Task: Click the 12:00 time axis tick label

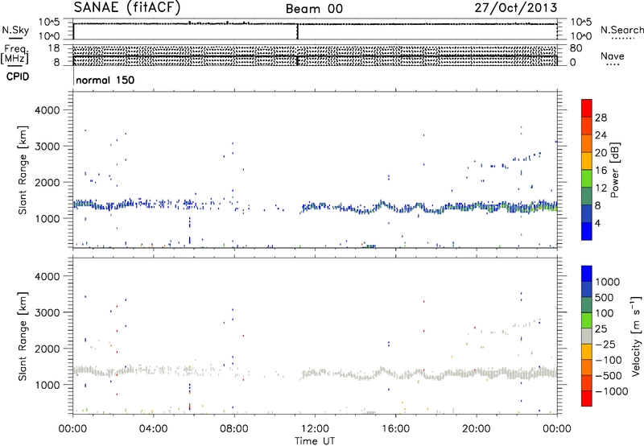Action: (315, 429)
